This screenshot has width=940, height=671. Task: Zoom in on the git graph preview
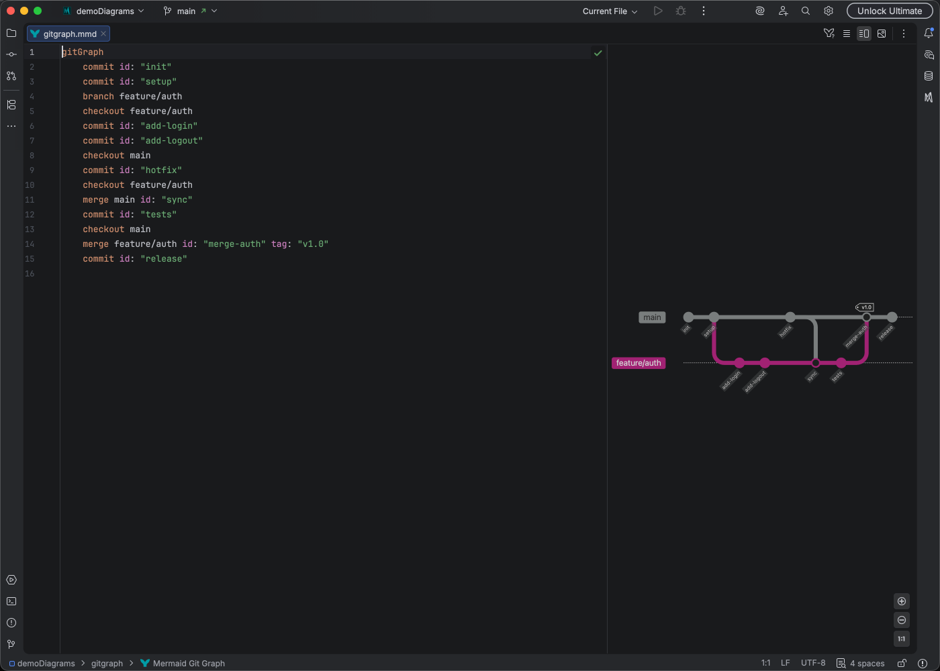click(902, 601)
